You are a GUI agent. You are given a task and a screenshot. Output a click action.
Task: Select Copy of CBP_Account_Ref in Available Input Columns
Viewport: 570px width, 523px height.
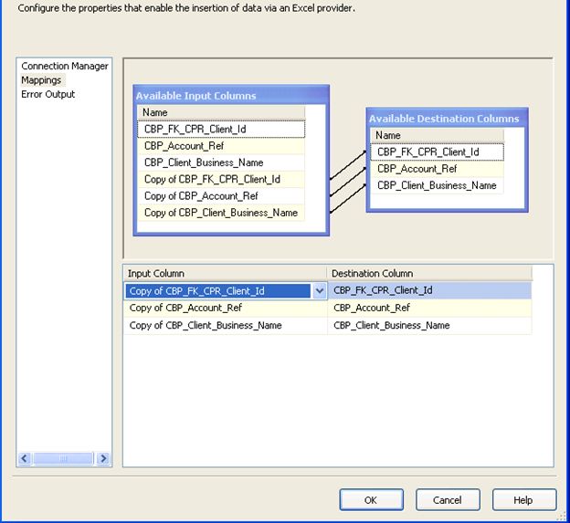click(221, 196)
